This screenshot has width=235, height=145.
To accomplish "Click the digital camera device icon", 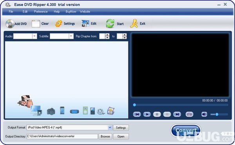I will (51, 111).
